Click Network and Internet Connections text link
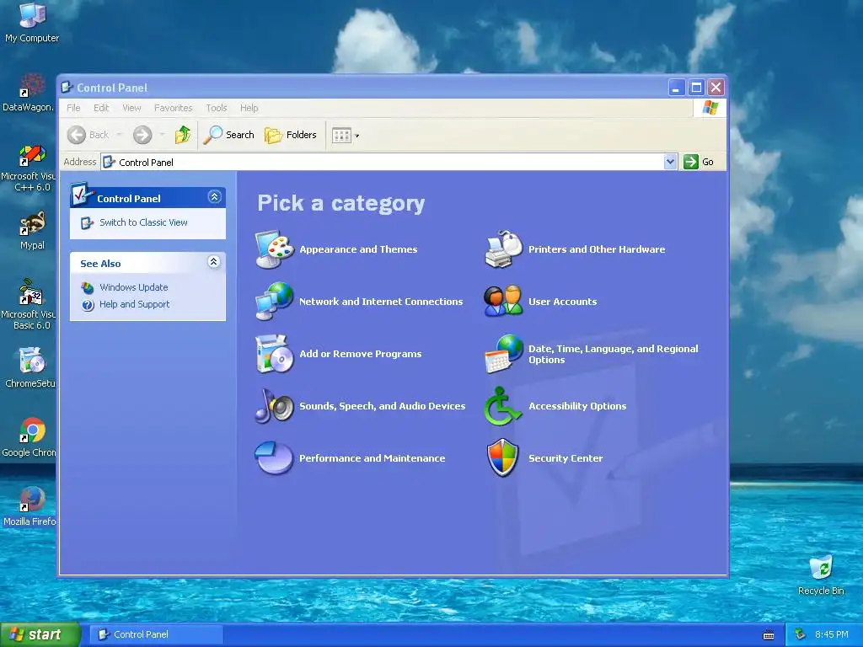The height and width of the screenshot is (647, 863). (x=381, y=302)
